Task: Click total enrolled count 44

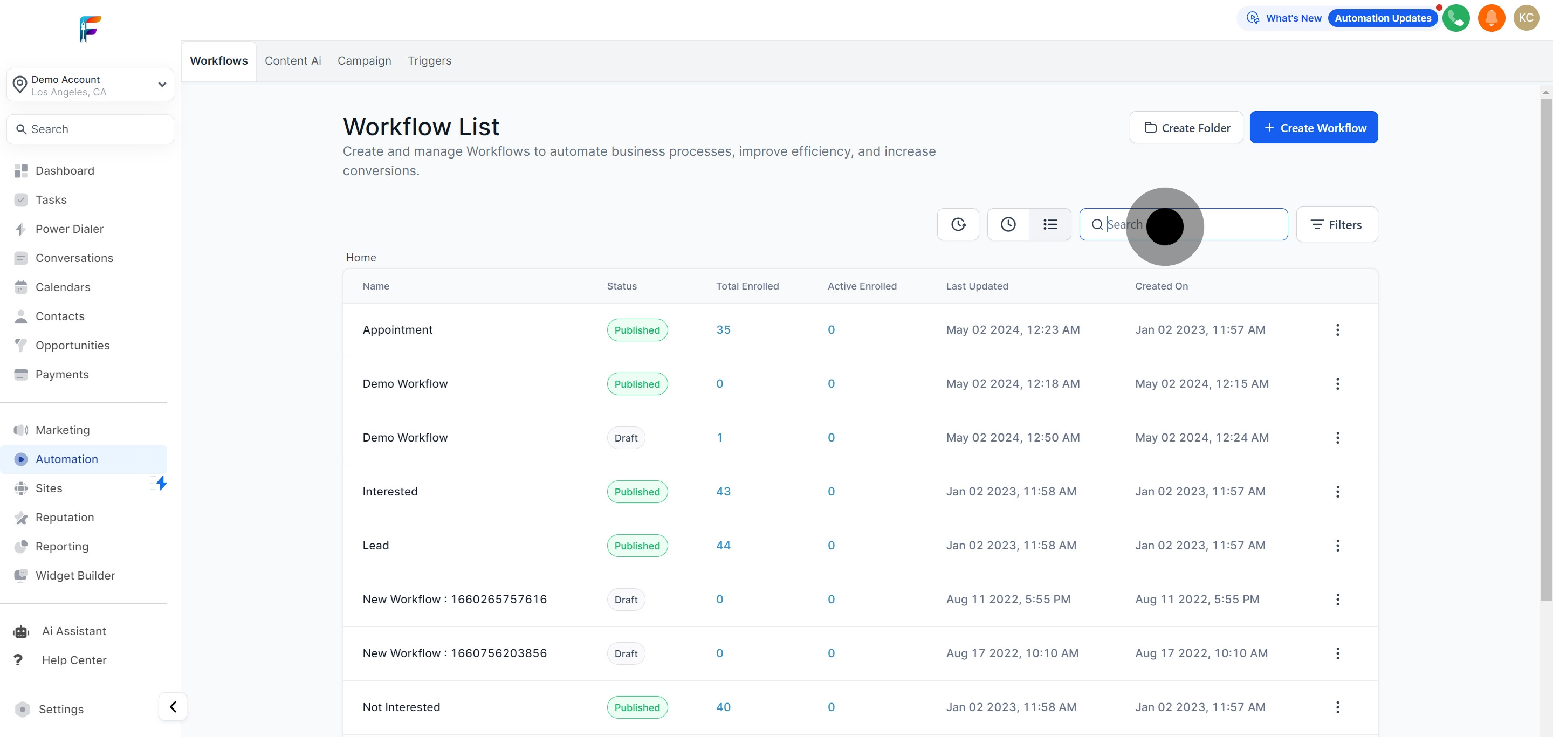Action: click(723, 546)
